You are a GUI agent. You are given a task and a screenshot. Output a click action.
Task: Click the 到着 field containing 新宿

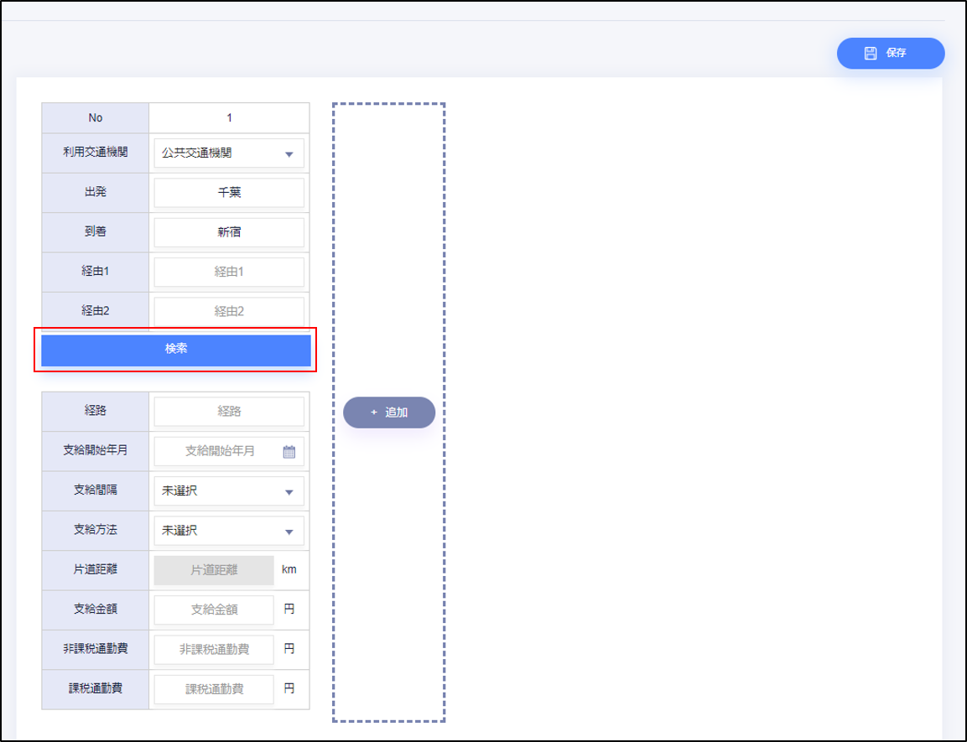[228, 232]
